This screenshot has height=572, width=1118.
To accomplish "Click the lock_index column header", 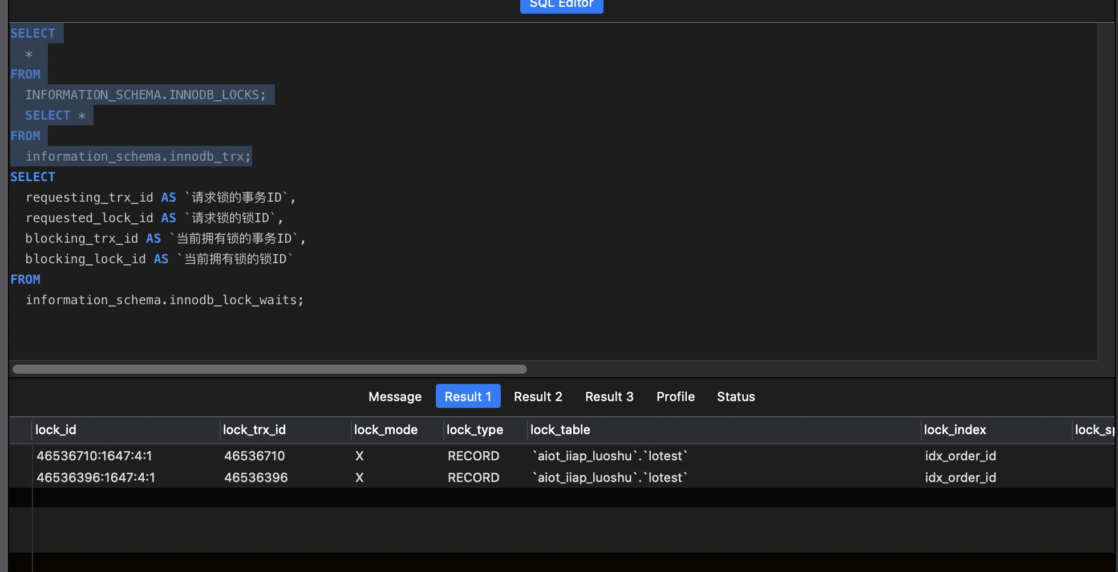I will 997,430.
